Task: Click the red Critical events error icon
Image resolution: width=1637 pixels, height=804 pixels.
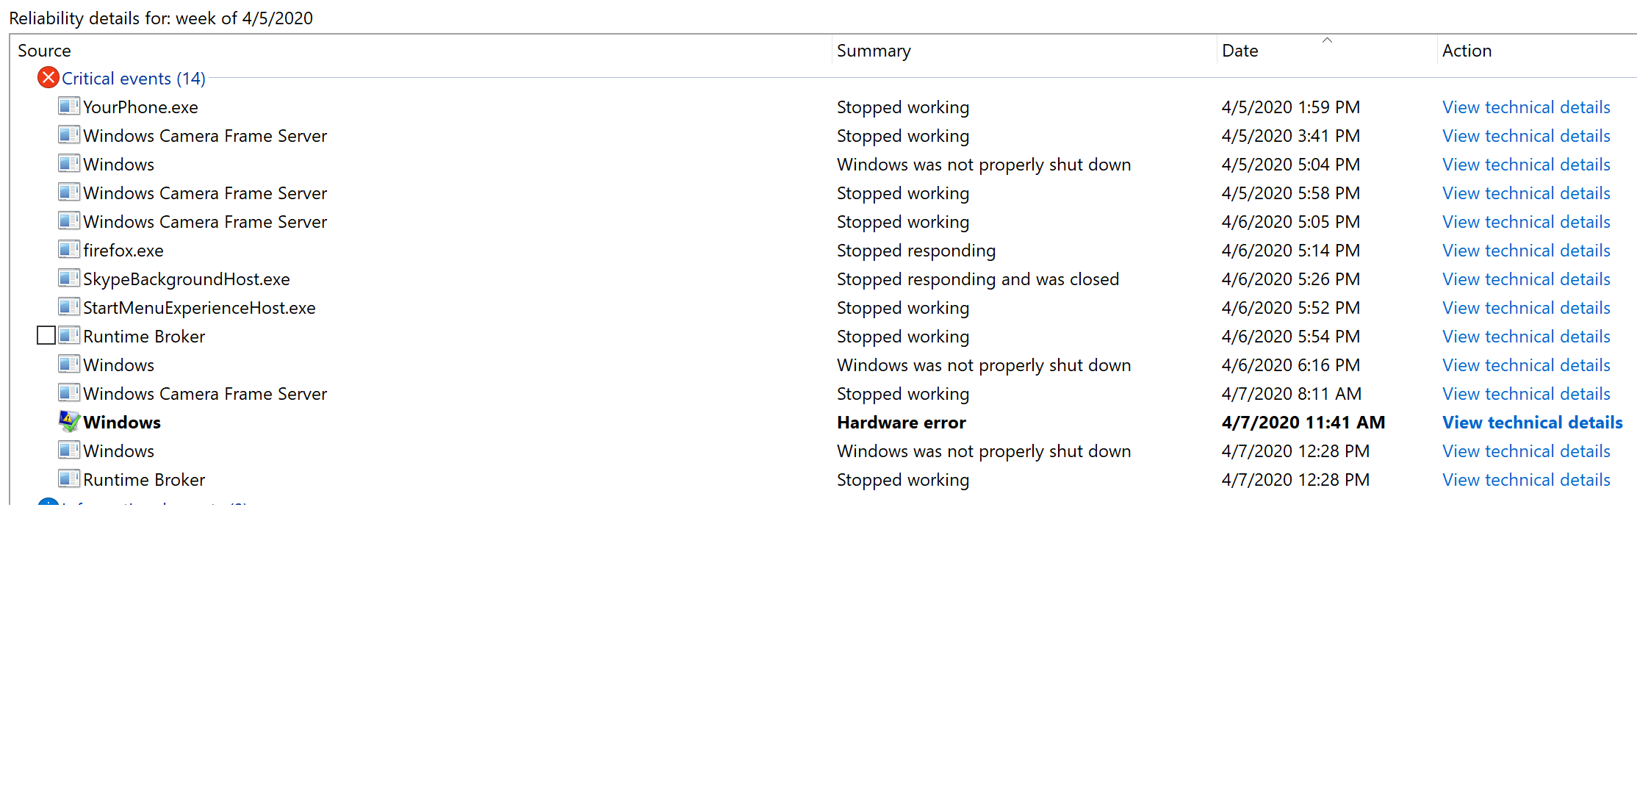Action: (x=48, y=78)
